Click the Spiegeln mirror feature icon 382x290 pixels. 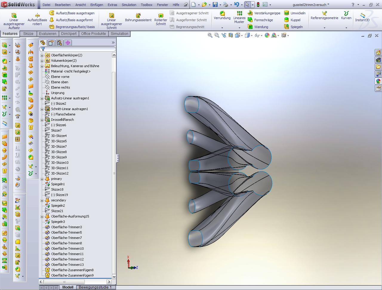click(x=286, y=27)
